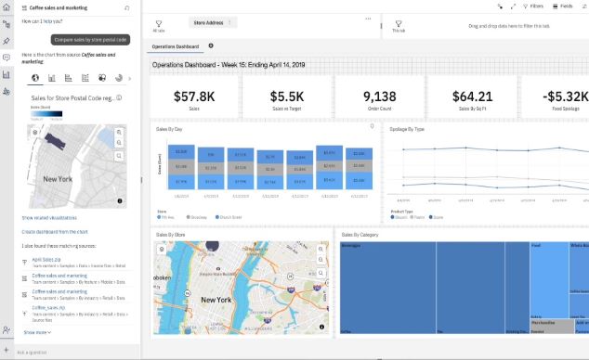Click the dashboard title Operations Dashboard Week 15
The width and height of the screenshot is (589, 360).
(x=229, y=65)
